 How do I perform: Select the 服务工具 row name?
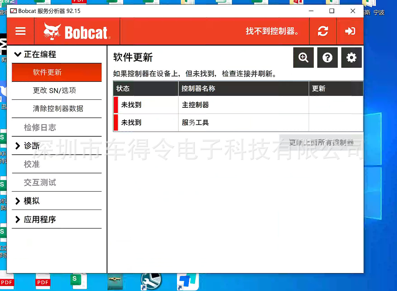click(x=195, y=122)
